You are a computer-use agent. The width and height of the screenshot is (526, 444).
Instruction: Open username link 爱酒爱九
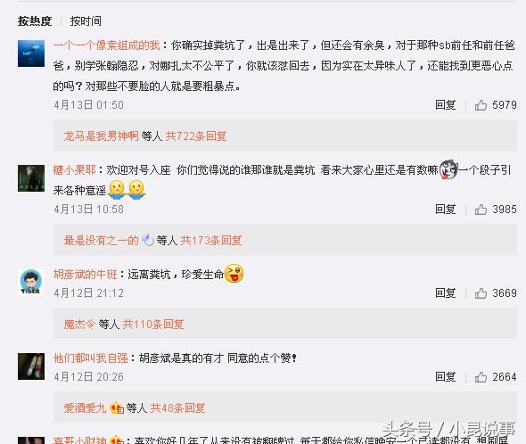pos(85,408)
